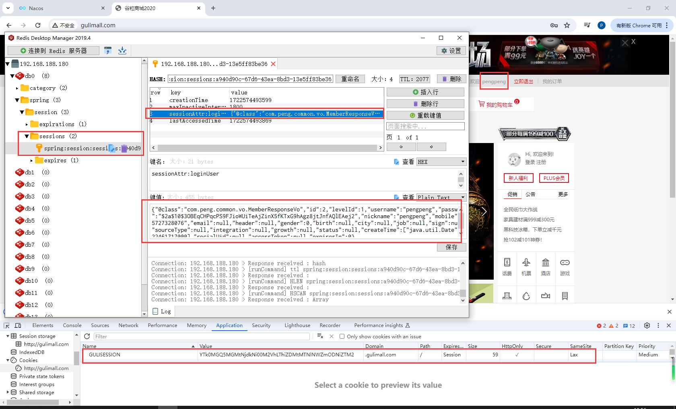Open the Redis Desktop Manager 设置 settings button

pos(451,51)
